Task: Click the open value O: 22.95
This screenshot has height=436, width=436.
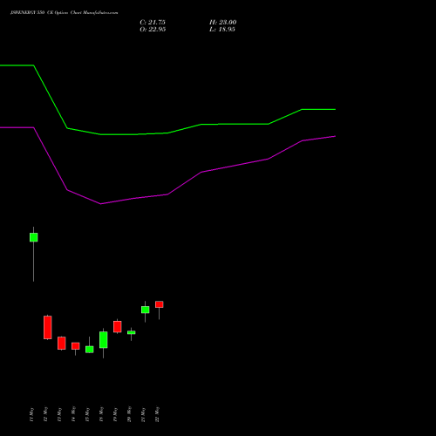Action: pyautogui.click(x=153, y=30)
